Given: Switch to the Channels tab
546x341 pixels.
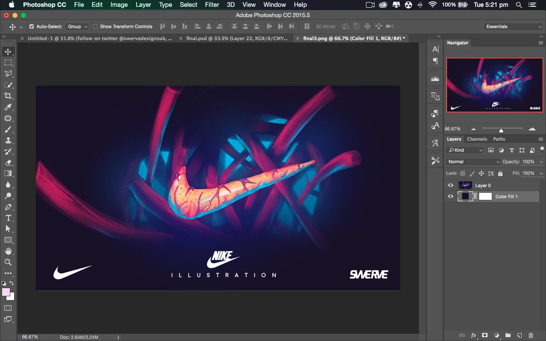Looking at the screenshot, I should pos(477,139).
